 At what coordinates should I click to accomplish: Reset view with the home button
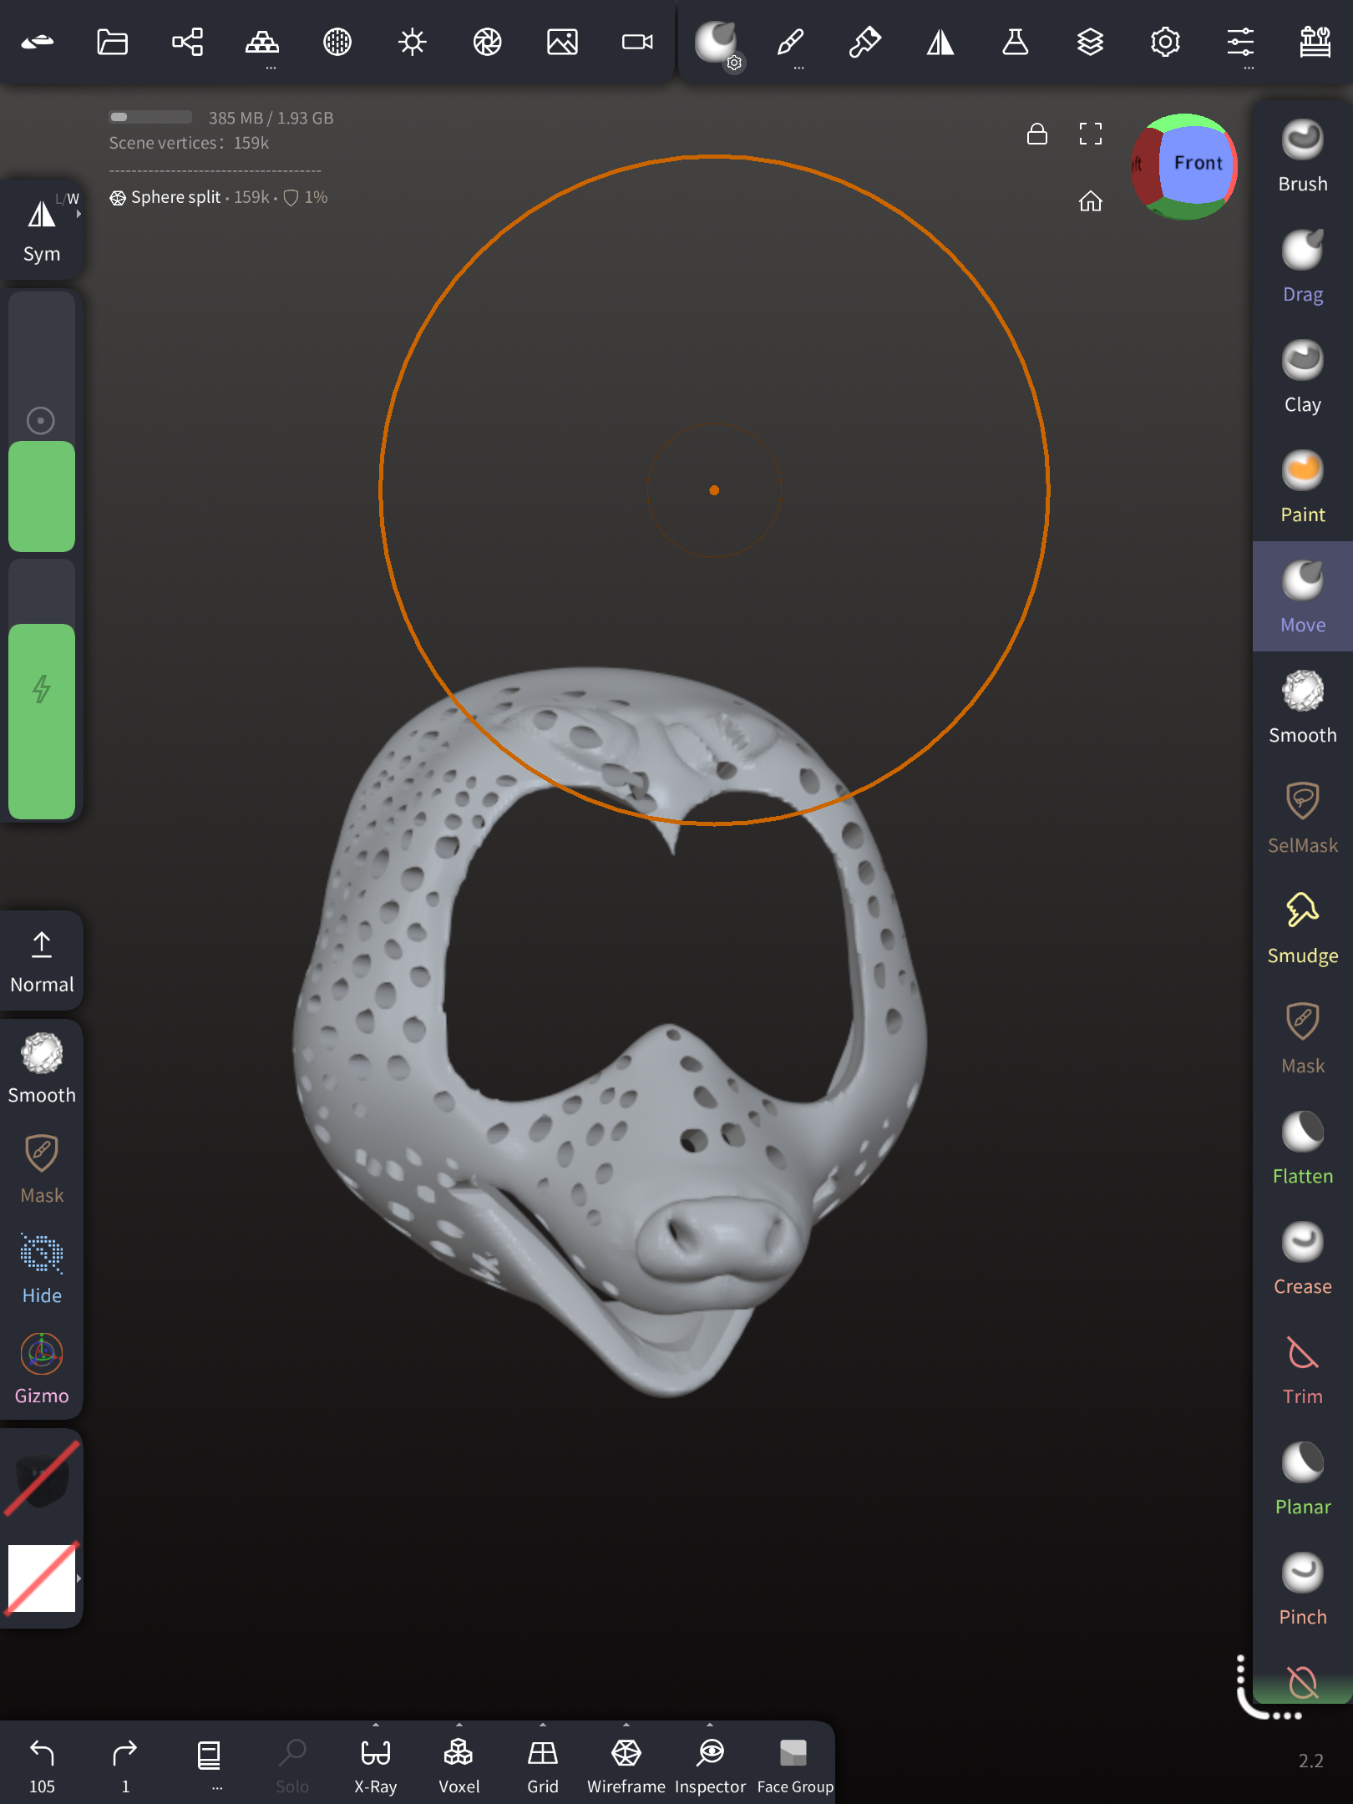click(x=1090, y=201)
